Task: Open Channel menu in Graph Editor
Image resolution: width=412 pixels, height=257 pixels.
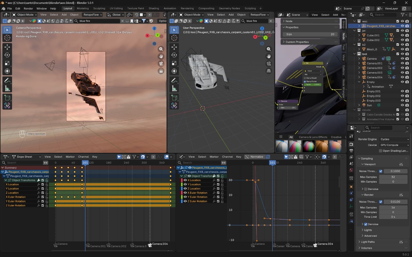Action: pos(227,157)
